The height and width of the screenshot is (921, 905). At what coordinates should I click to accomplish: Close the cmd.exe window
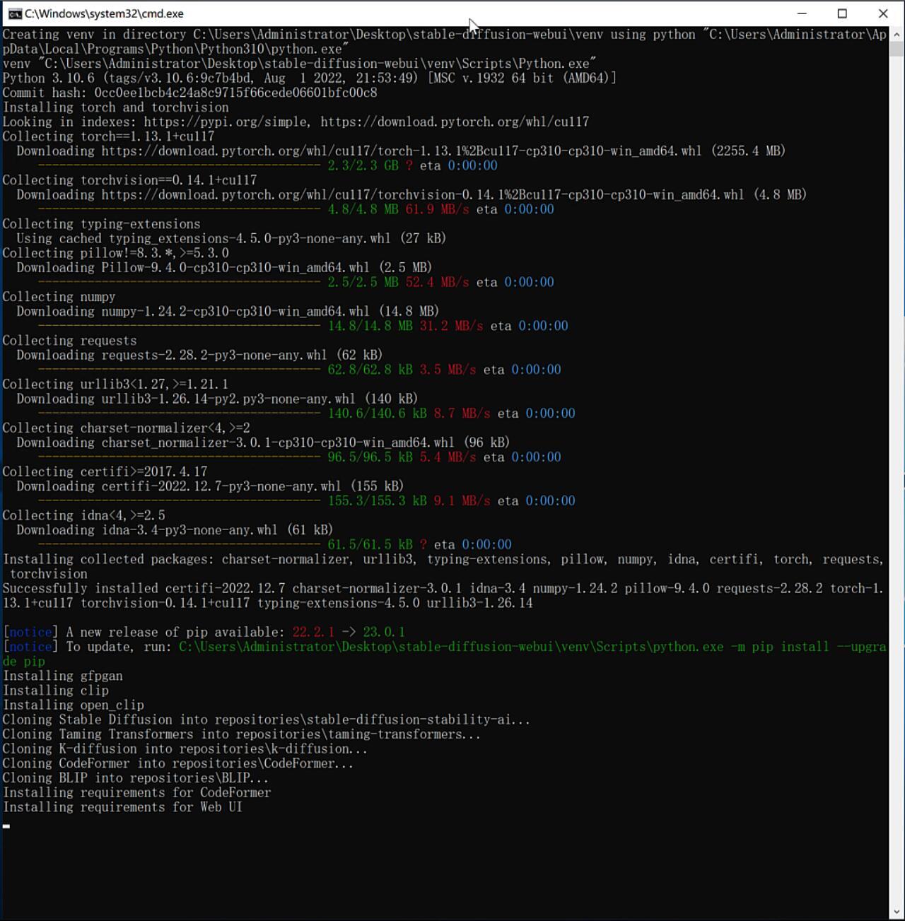click(x=883, y=13)
